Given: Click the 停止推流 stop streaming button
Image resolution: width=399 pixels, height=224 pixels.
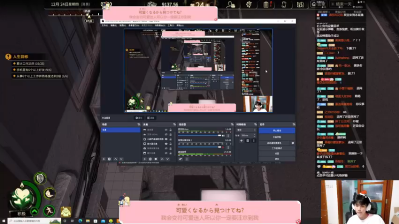Looking at the screenshot, I should (x=277, y=130).
